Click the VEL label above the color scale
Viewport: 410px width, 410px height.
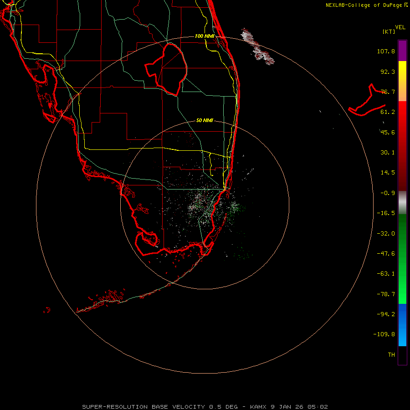[400, 27]
